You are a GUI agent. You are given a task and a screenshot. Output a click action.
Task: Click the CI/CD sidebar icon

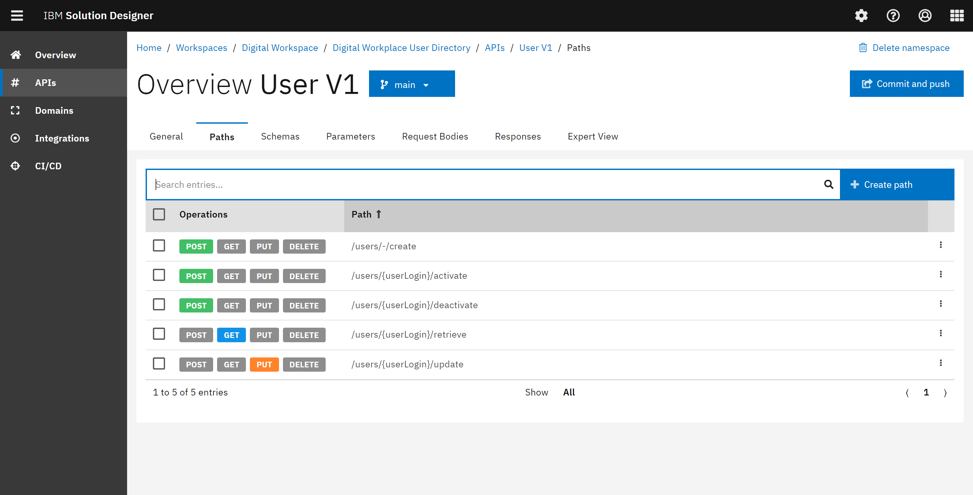pos(15,166)
